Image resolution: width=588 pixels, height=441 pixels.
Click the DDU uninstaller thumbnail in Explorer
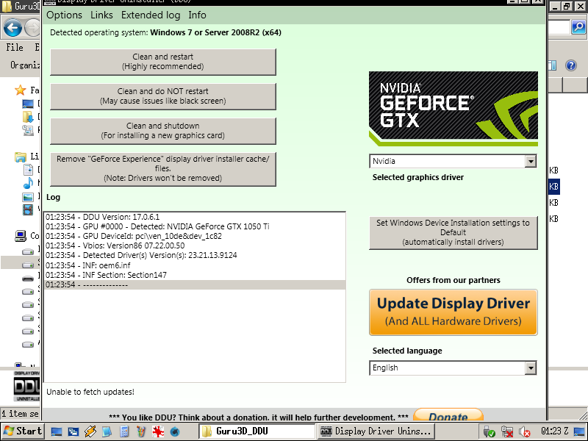[26, 386]
